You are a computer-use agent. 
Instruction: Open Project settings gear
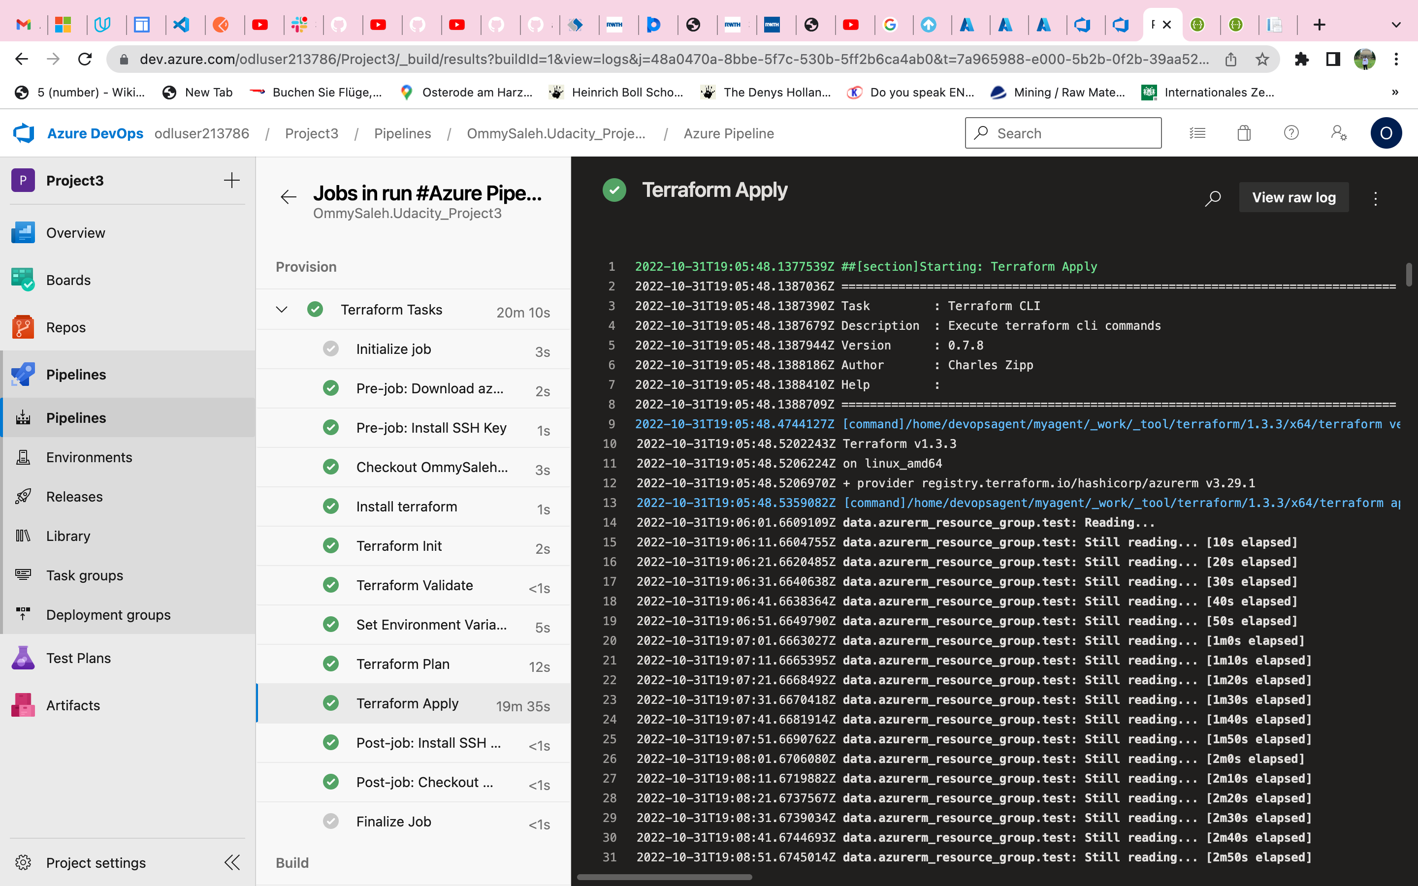point(96,862)
